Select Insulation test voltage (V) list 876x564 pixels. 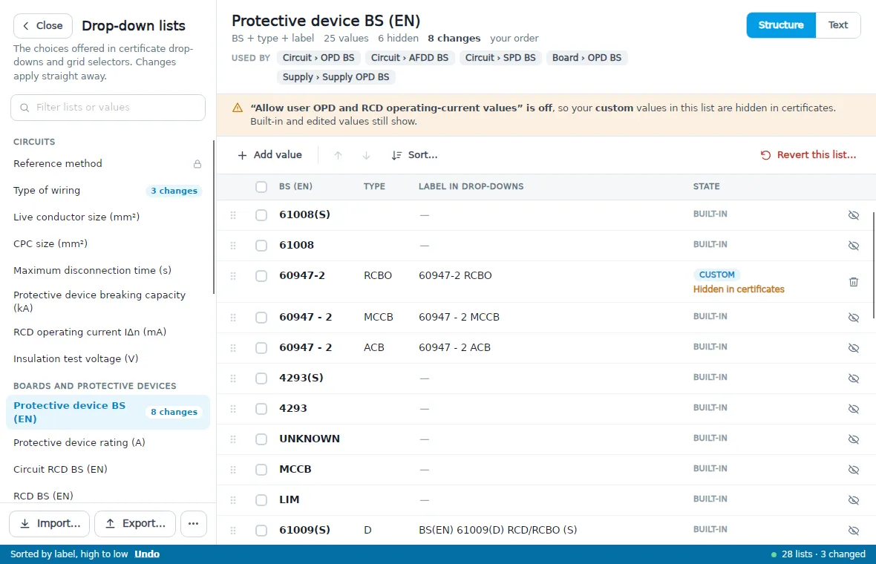[x=107, y=358]
